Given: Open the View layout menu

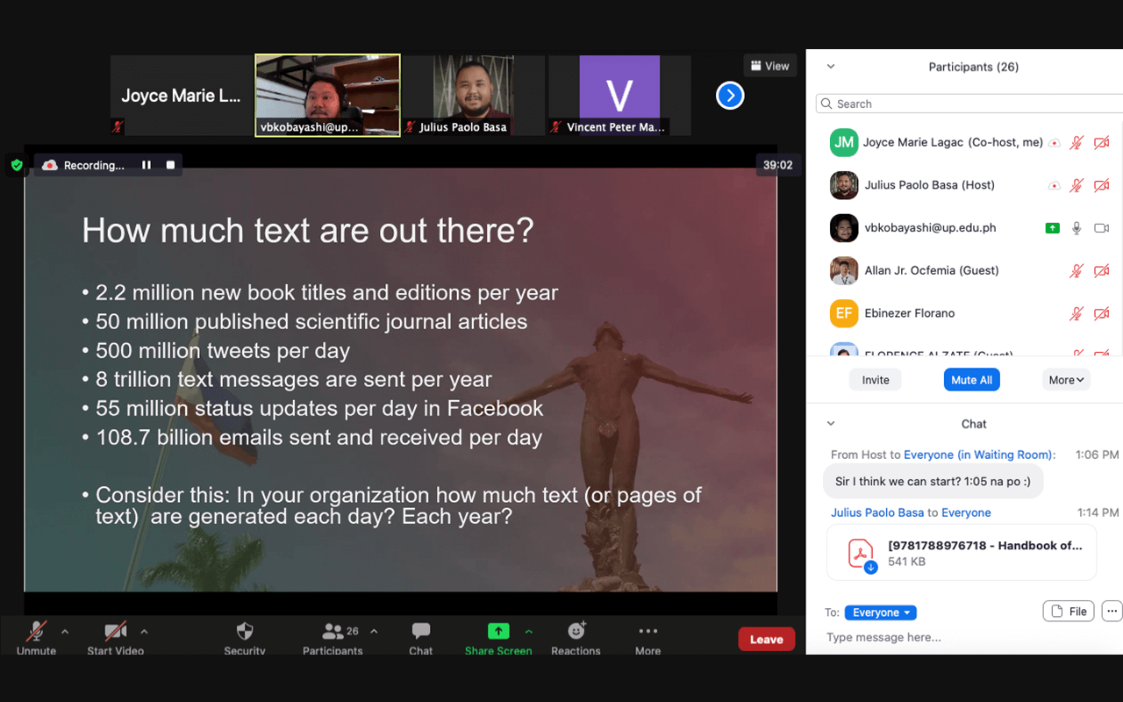Looking at the screenshot, I should 769,66.
